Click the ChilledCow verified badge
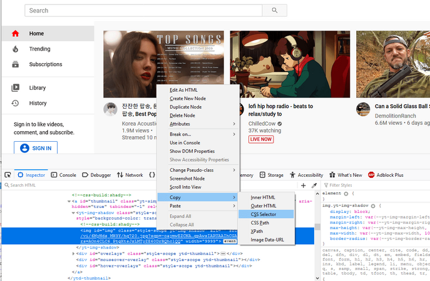The image size is (430, 281). click(279, 124)
